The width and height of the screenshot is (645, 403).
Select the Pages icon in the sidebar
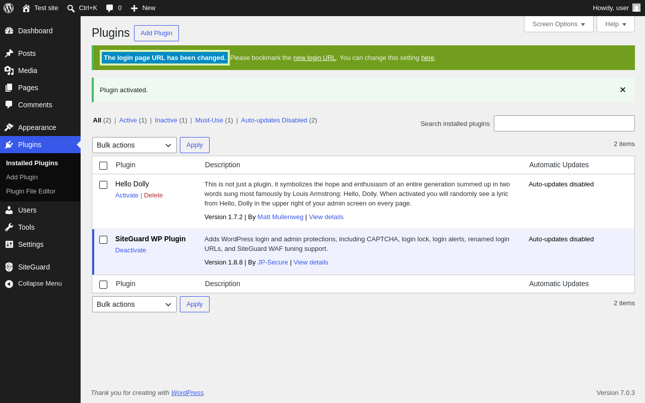[x=9, y=88]
